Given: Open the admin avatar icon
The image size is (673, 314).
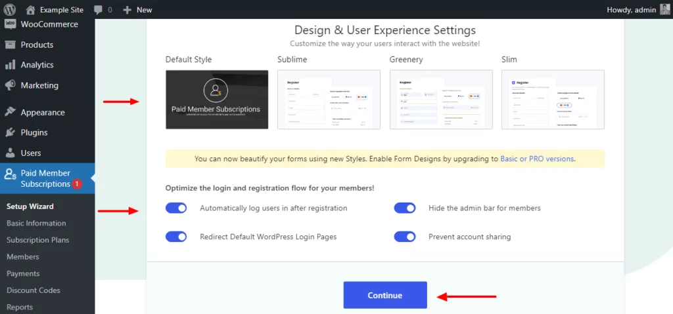Looking at the screenshot, I should (x=664, y=9).
